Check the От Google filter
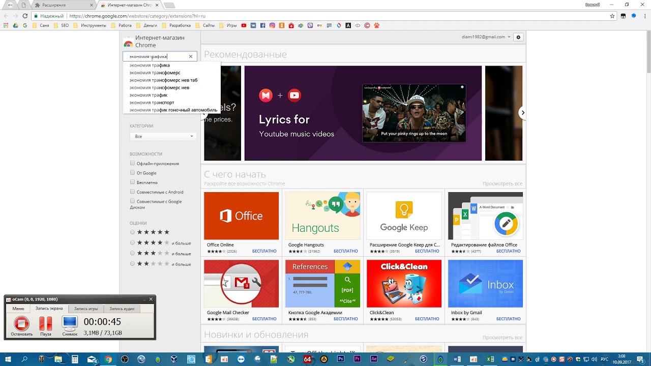The width and height of the screenshot is (651, 366). coord(132,173)
